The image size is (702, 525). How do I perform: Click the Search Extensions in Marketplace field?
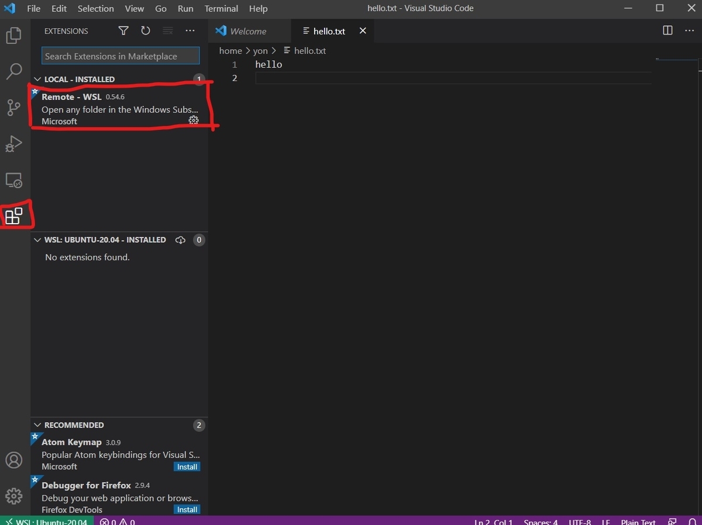[121, 56]
